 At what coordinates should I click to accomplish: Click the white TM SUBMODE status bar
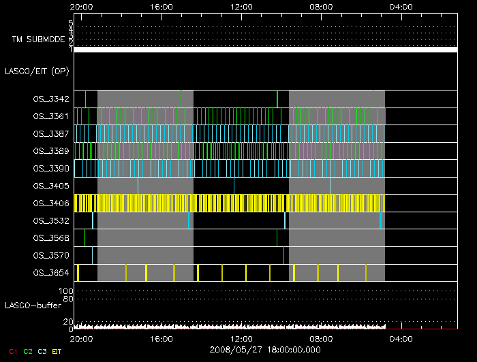(x=265, y=50)
